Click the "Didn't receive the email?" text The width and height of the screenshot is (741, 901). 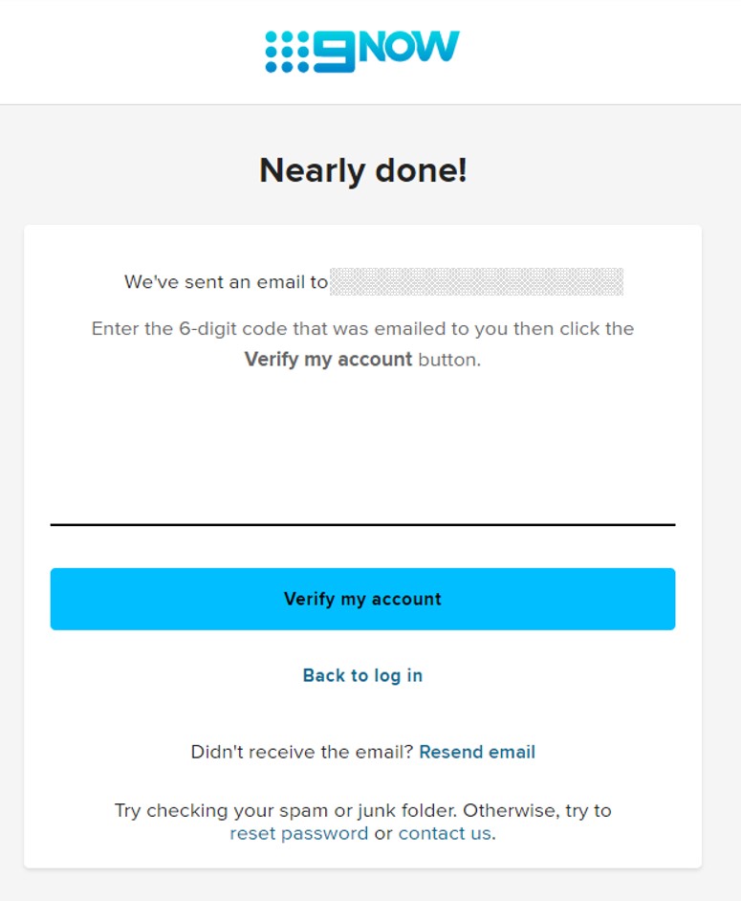coord(302,752)
